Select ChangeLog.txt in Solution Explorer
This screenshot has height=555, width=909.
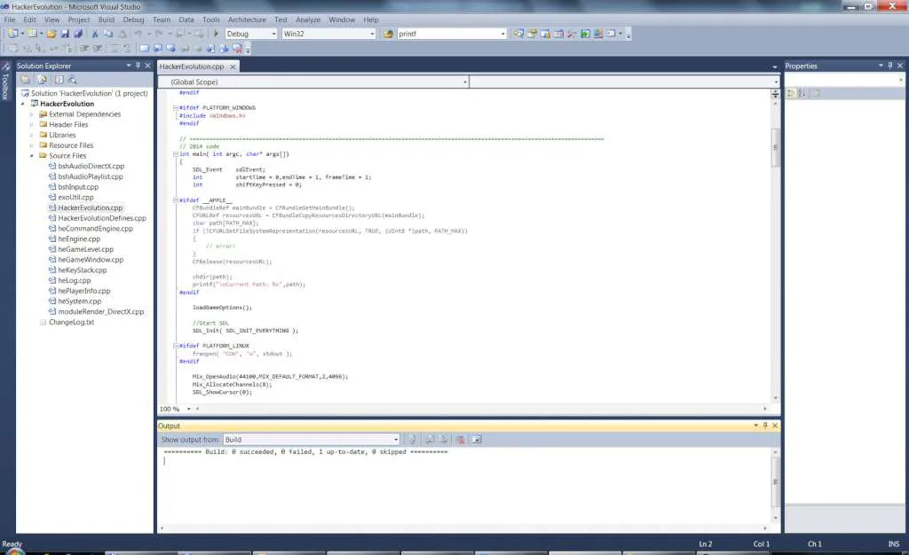pos(71,323)
